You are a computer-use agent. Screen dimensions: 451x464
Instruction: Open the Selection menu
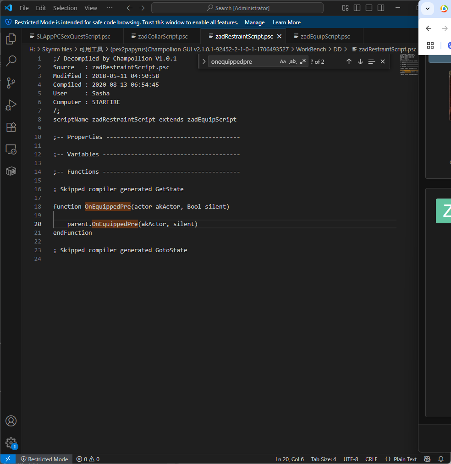click(65, 8)
